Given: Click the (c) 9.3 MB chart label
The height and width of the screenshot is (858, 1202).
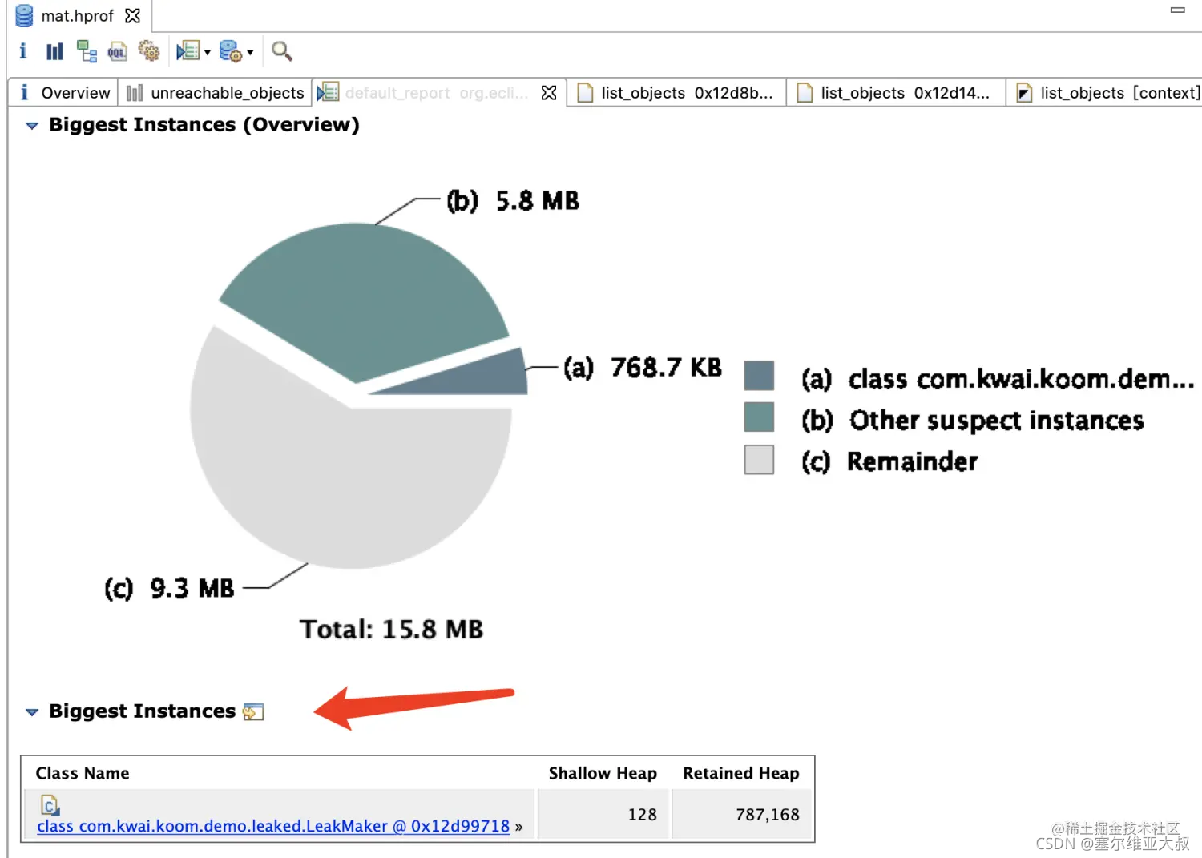Looking at the screenshot, I should tap(170, 588).
